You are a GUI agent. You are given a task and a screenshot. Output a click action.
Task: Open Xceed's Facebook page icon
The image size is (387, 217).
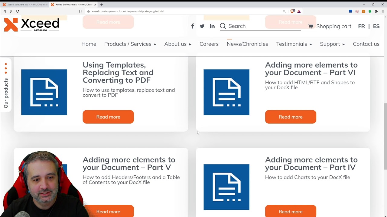pyautogui.click(x=193, y=26)
